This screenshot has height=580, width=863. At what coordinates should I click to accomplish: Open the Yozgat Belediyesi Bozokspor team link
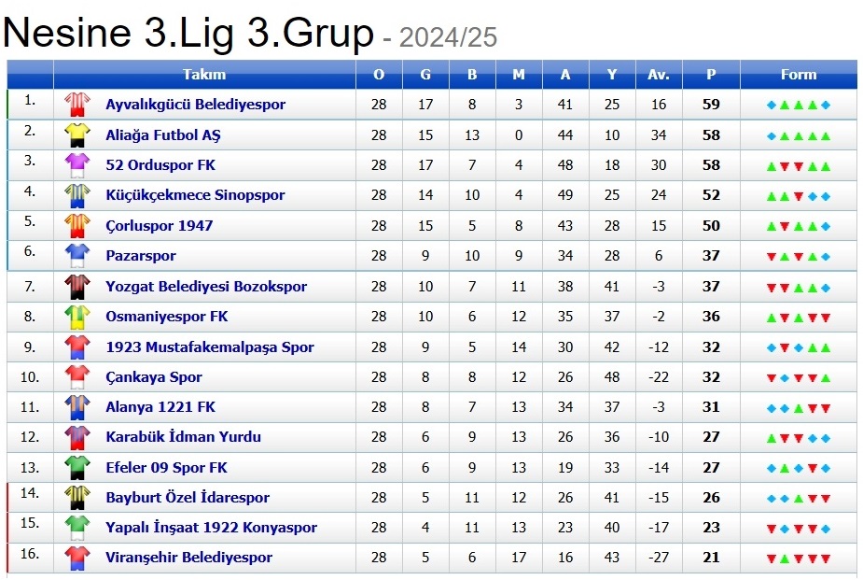click(205, 287)
